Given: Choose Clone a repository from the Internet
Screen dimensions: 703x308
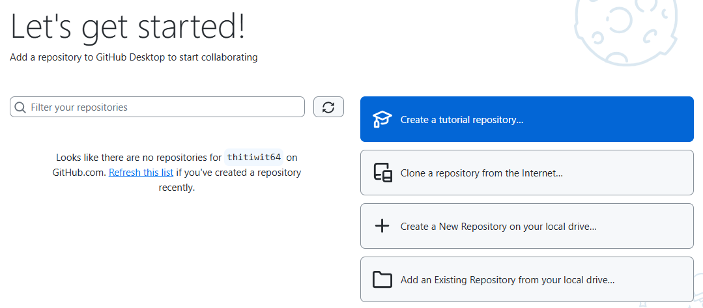Looking at the screenshot, I should 527,173.
